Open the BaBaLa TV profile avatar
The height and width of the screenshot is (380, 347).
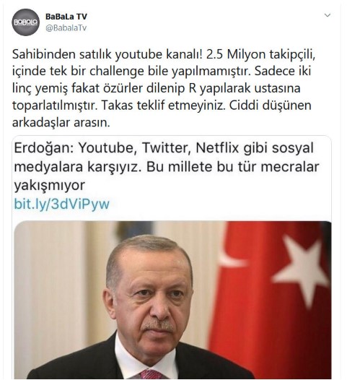[25, 22]
